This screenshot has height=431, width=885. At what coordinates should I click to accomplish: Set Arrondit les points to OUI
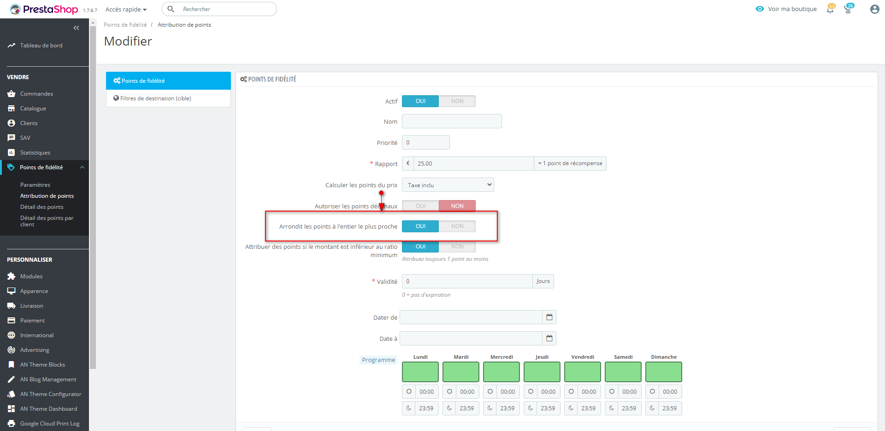[x=420, y=226]
